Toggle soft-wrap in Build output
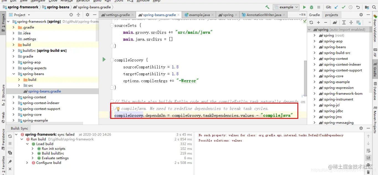 click(368, 151)
